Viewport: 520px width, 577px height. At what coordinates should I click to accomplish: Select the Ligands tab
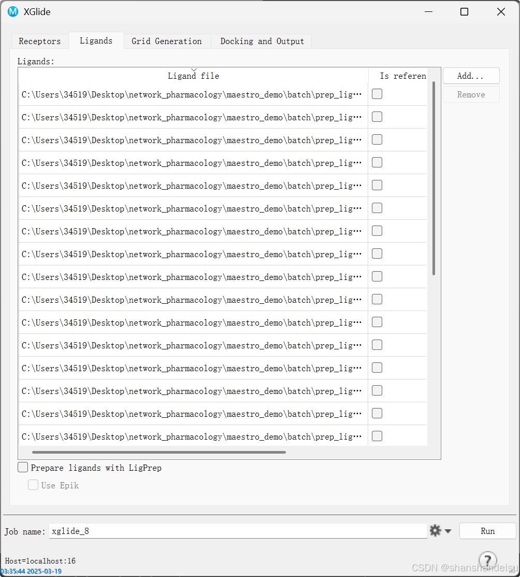(96, 40)
